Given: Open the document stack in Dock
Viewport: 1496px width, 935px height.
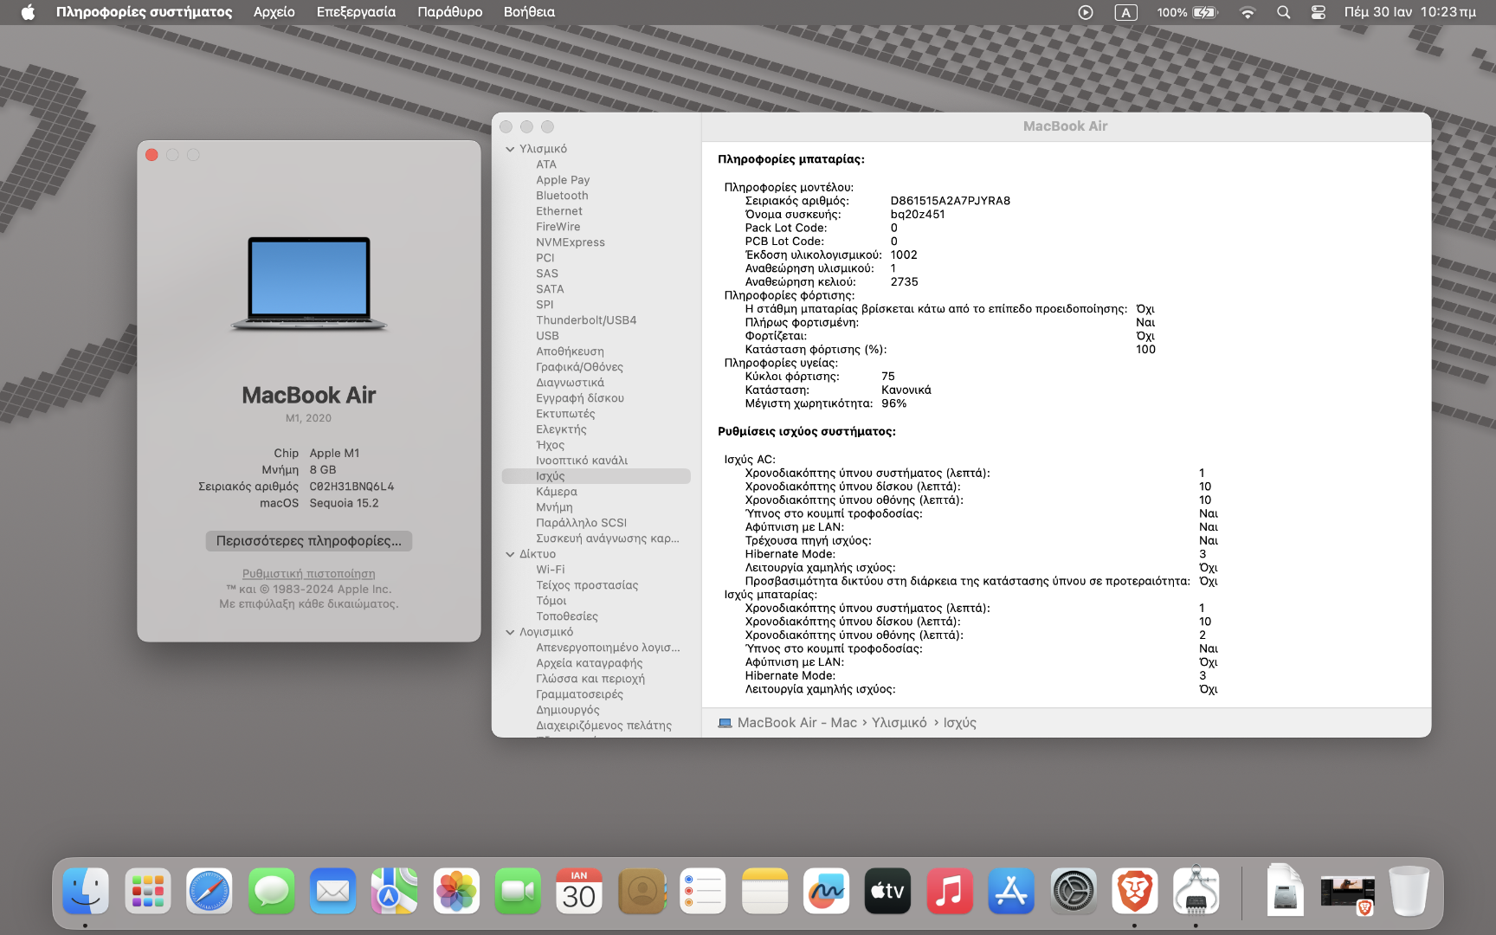Looking at the screenshot, I should tap(1285, 891).
